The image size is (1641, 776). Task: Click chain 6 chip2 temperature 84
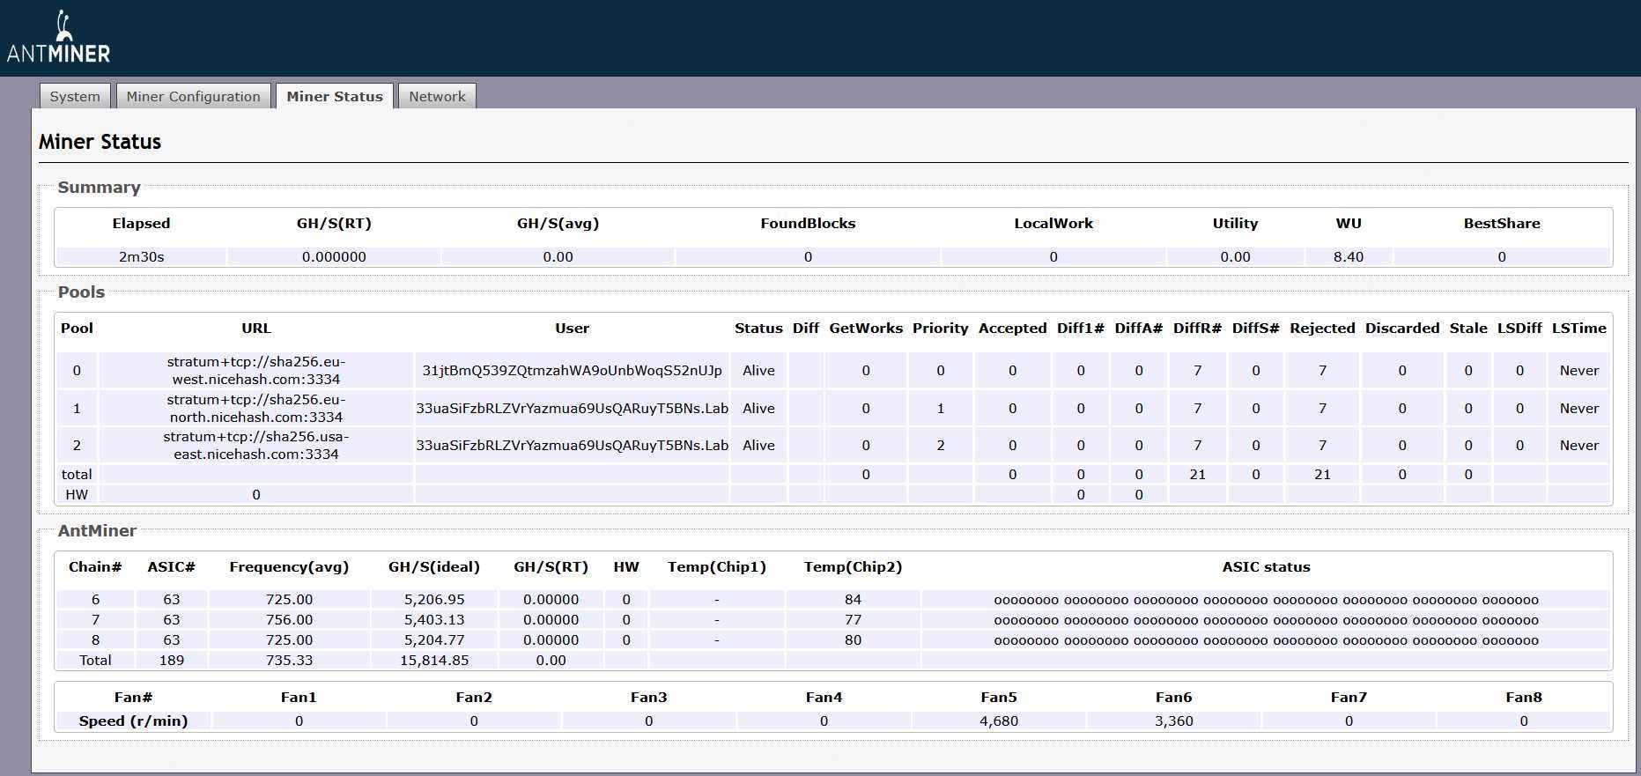[853, 600]
